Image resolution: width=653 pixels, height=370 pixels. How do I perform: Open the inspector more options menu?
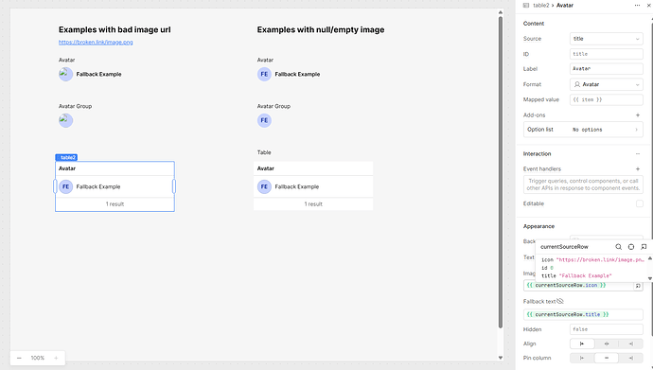pos(637,6)
